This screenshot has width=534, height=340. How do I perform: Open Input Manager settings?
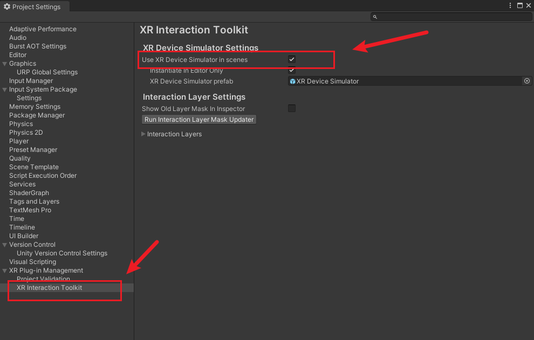(31, 81)
